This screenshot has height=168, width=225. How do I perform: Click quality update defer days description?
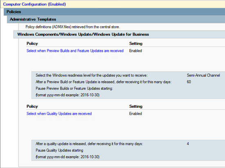click(x=89, y=144)
